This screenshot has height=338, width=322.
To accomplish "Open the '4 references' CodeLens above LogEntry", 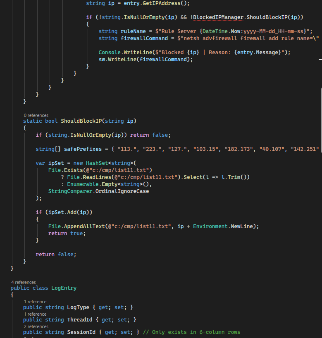I will (24, 282).
